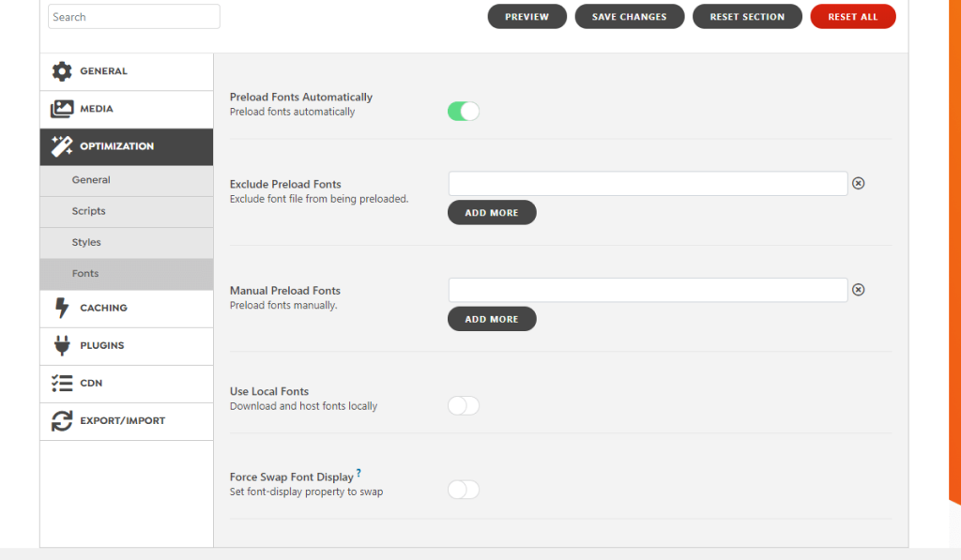The width and height of the screenshot is (961, 560).
Task: Add more Exclude Preload Fonts fields
Action: click(492, 213)
